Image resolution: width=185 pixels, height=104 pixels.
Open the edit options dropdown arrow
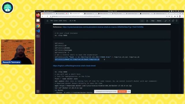pos(169,21)
